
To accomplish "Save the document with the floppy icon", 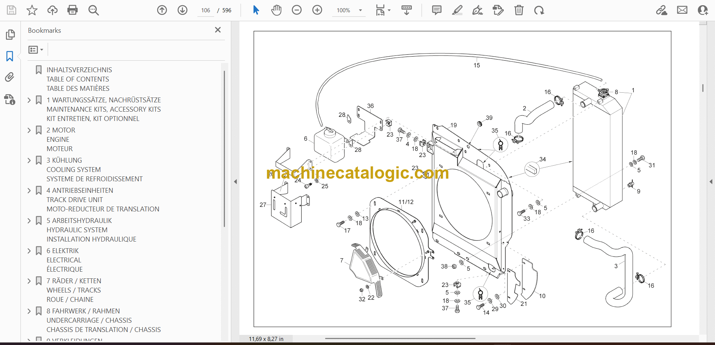I will pos(12,10).
